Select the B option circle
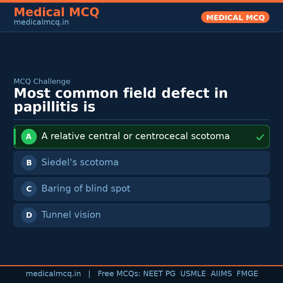The image size is (283, 283). point(29,163)
